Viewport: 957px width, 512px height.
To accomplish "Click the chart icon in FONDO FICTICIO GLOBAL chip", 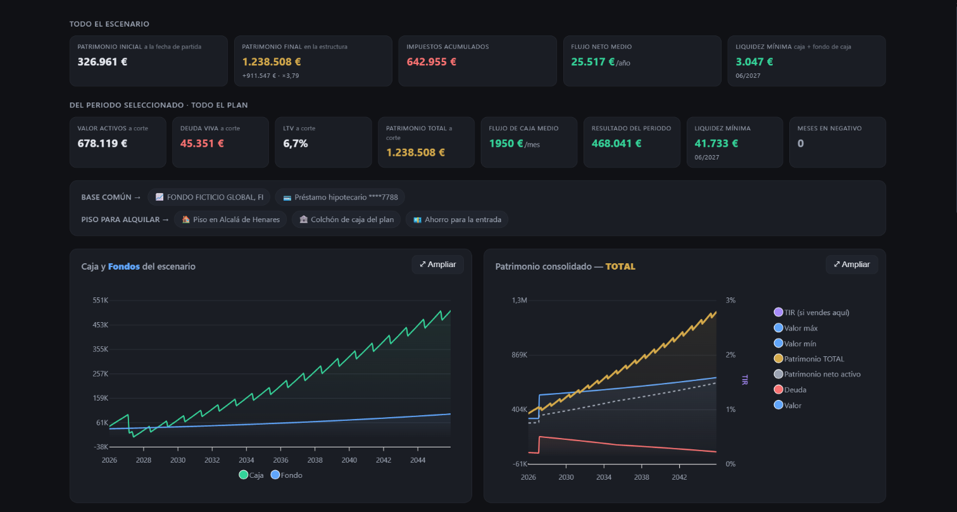I will click(159, 197).
